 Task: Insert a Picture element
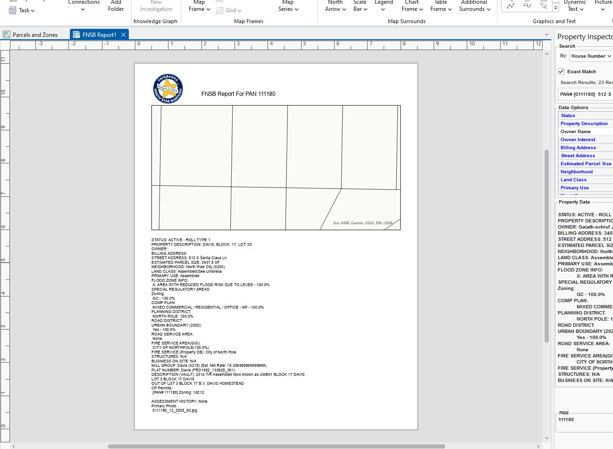pos(603,6)
